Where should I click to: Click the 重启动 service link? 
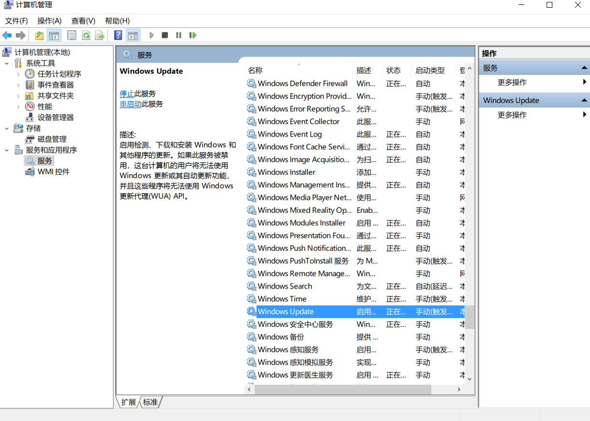point(130,104)
